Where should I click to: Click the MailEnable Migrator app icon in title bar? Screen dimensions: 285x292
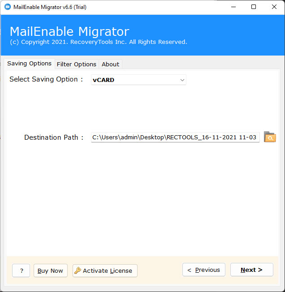(x=8, y=7)
